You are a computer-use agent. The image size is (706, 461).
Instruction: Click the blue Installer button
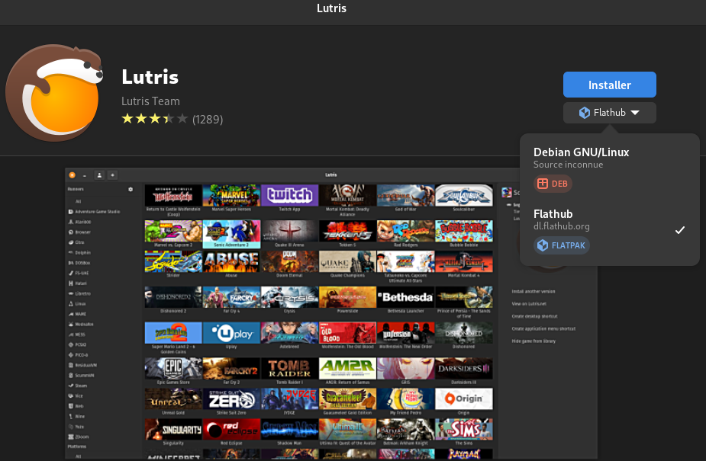pyautogui.click(x=609, y=85)
